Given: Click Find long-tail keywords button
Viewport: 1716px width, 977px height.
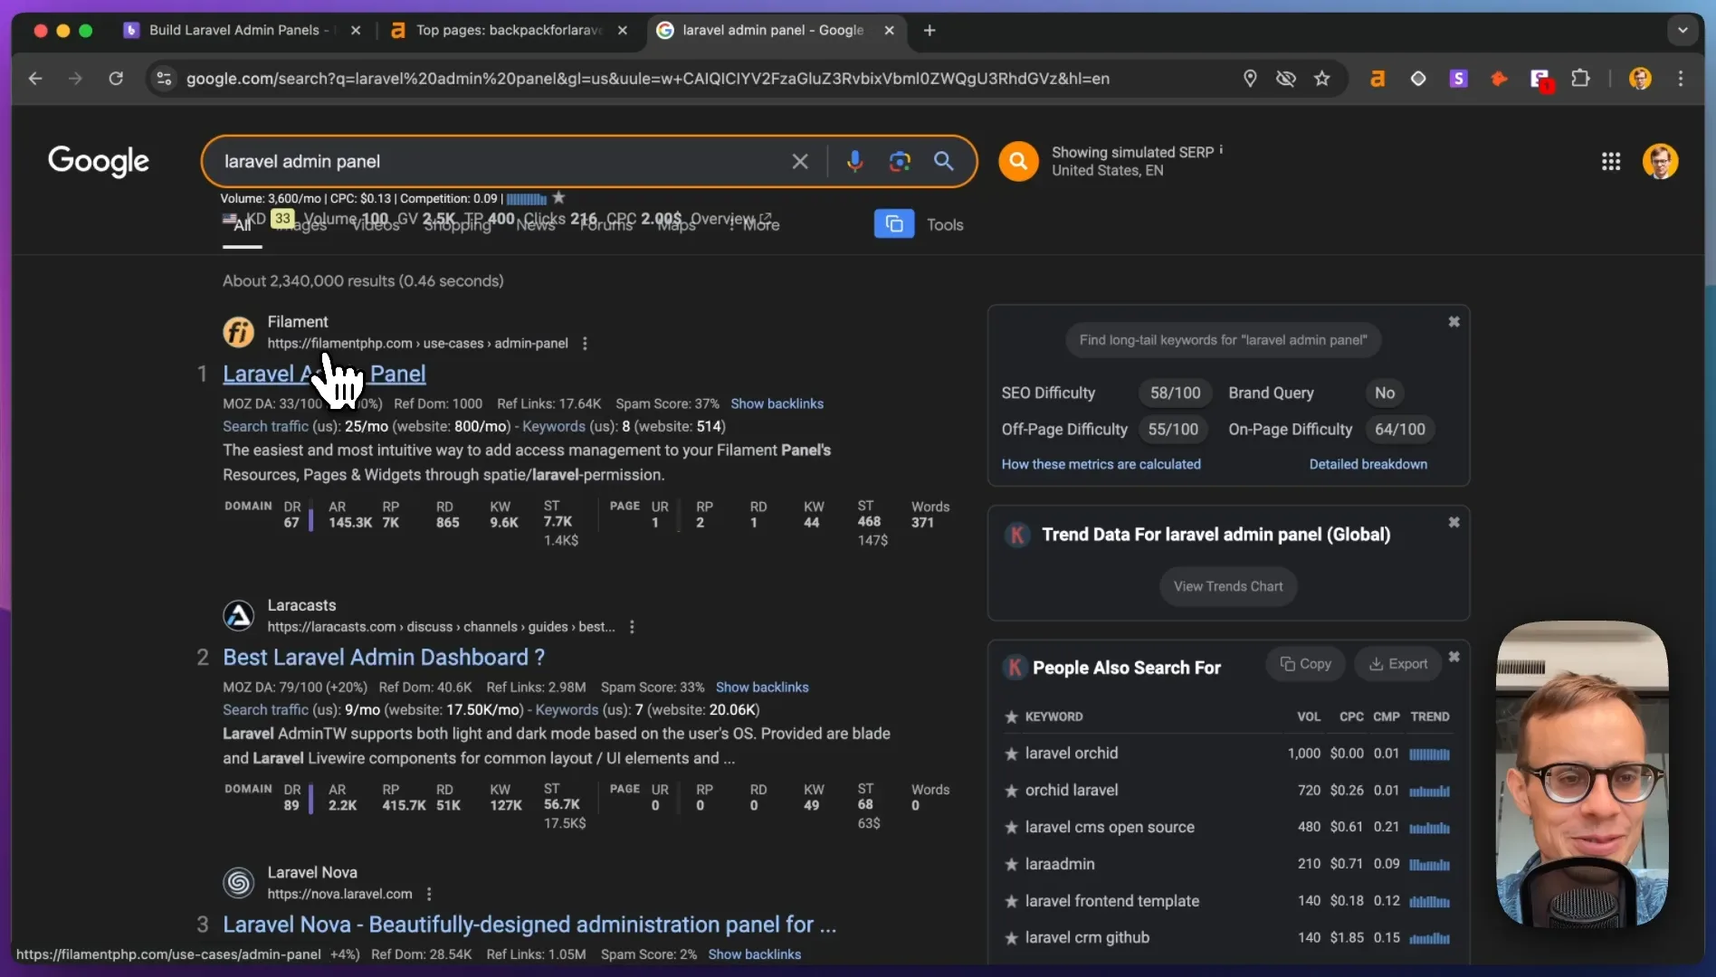Looking at the screenshot, I should tap(1223, 340).
